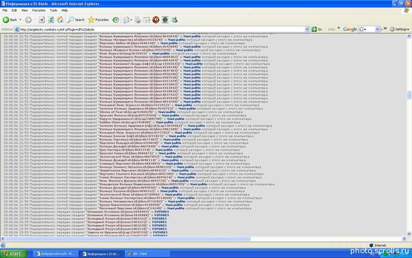Click the horizontal scrollbar thumb
The width and height of the screenshot is (412, 258).
coord(128,239)
